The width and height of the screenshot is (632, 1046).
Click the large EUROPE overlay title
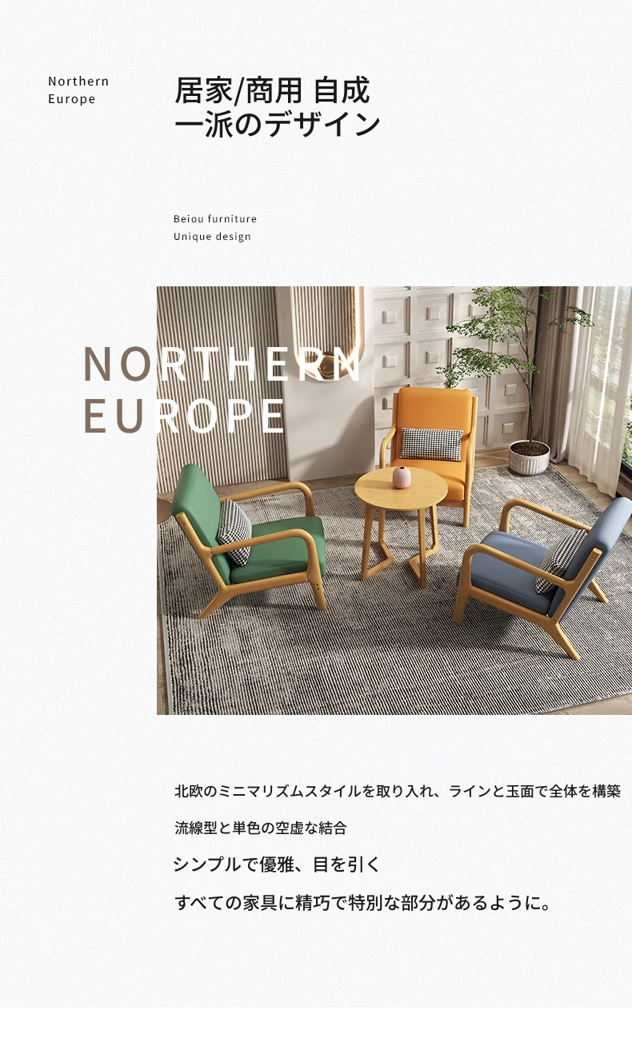click(x=184, y=416)
